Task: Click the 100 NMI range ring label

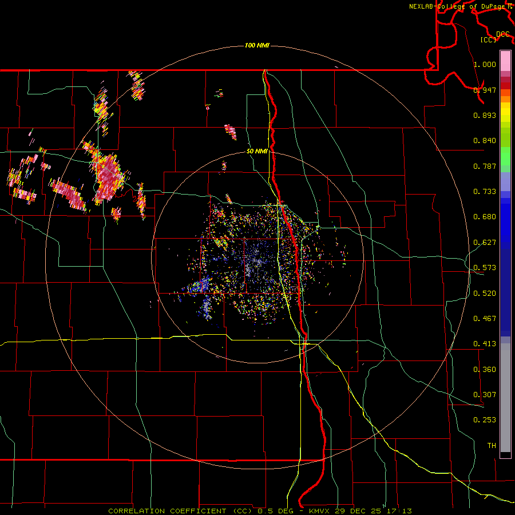Action: (257, 45)
